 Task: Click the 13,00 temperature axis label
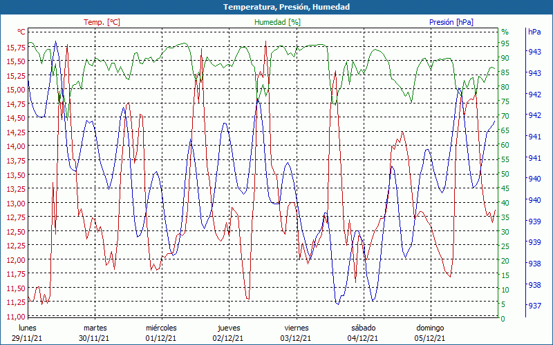point(16,203)
